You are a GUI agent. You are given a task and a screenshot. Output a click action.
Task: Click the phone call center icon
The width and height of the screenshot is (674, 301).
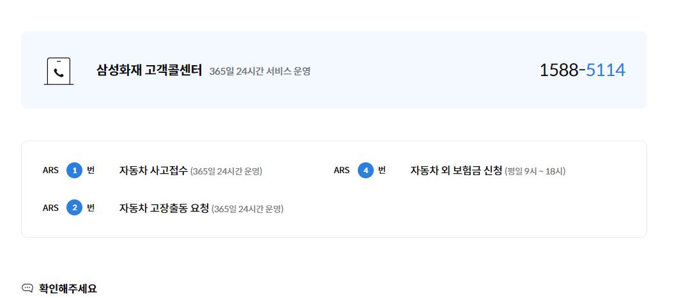point(59,71)
